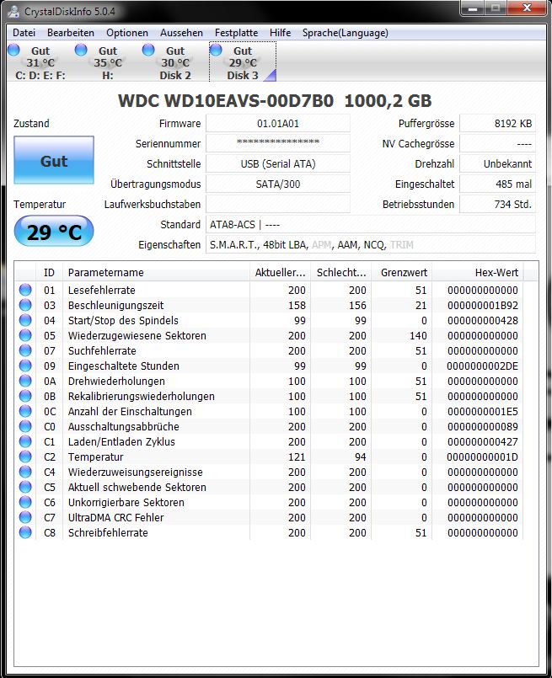This screenshot has width=552, height=678.
Task: Click the Aktueller... column header
Action: [x=281, y=272]
